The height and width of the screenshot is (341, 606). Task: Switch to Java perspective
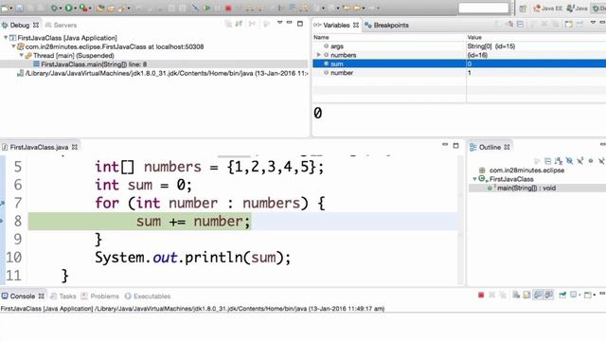click(x=577, y=9)
